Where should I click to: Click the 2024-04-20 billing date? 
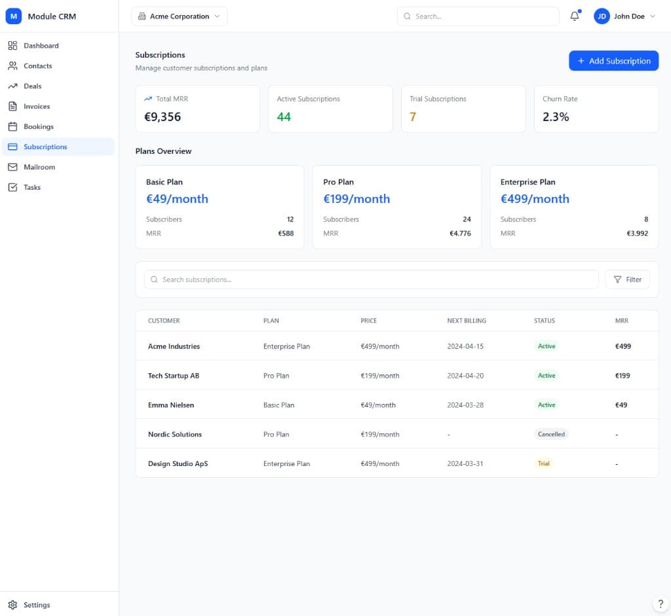pos(465,376)
